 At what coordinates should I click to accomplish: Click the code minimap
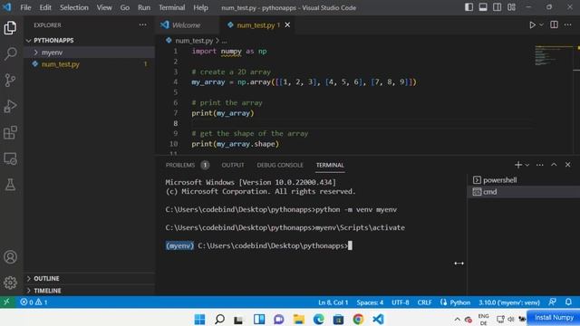point(554,55)
